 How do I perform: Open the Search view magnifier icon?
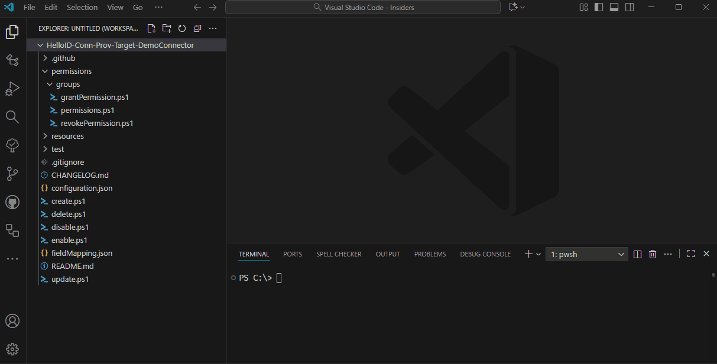12,116
